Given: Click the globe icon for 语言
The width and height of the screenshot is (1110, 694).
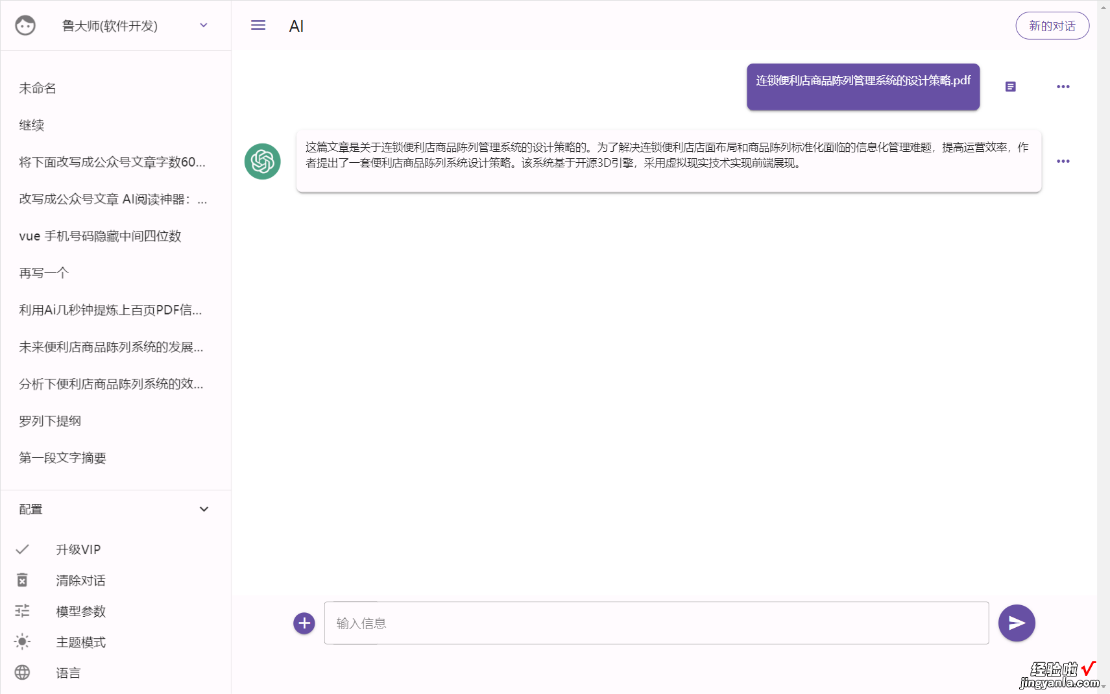Looking at the screenshot, I should (22, 673).
